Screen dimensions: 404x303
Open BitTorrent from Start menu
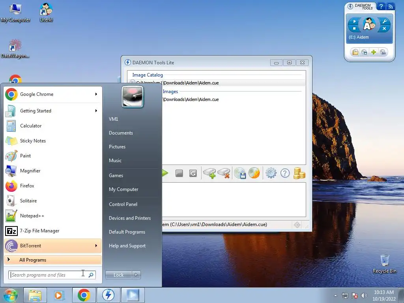(x=52, y=245)
